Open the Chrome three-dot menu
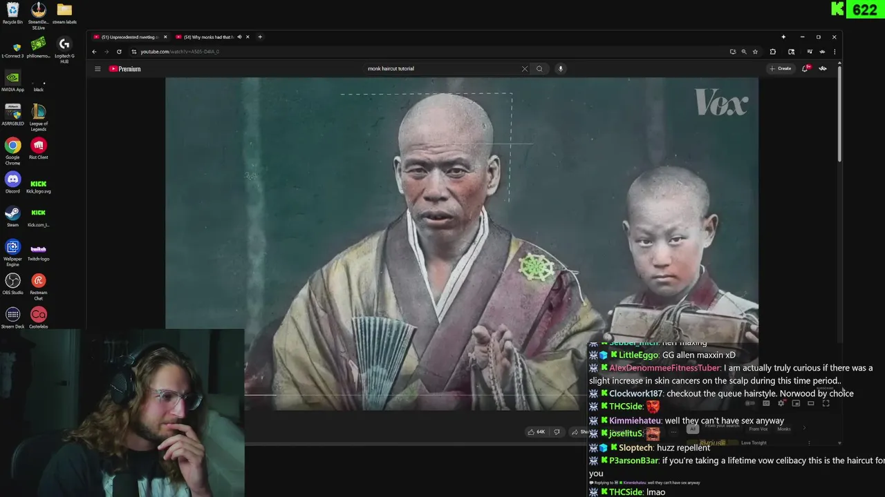885x497 pixels. pos(835,52)
